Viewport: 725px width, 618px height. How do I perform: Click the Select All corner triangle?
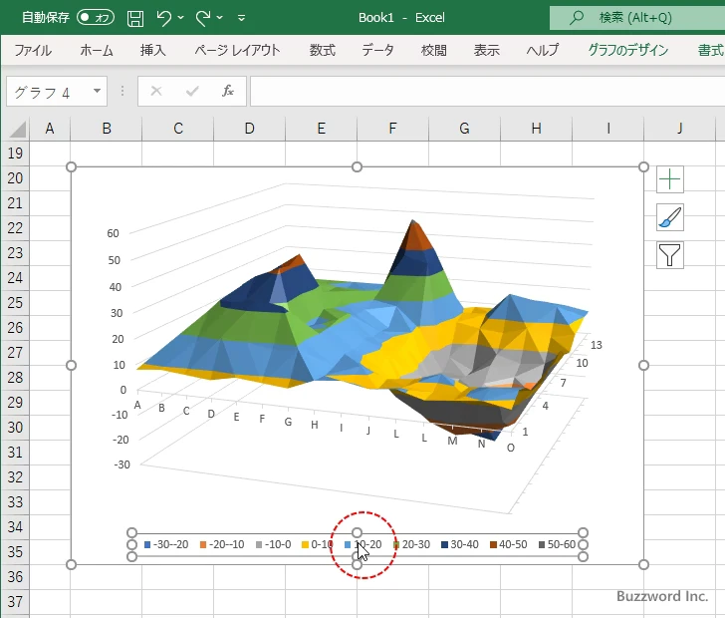pos(18,129)
